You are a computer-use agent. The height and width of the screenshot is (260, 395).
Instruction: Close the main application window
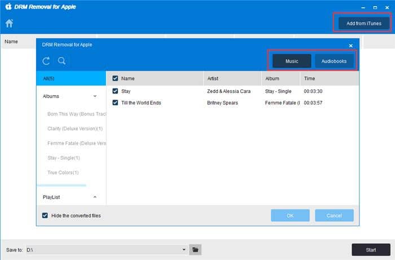(387, 8)
